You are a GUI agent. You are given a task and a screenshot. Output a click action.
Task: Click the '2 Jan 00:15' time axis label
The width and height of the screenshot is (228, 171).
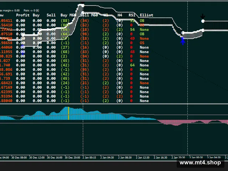tap(89, 157)
